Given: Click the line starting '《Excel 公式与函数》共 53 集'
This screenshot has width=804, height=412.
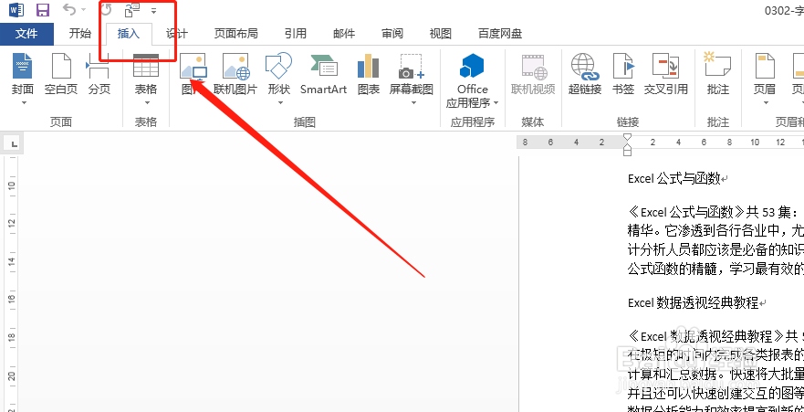Looking at the screenshot, I should (x=714, y=211).
